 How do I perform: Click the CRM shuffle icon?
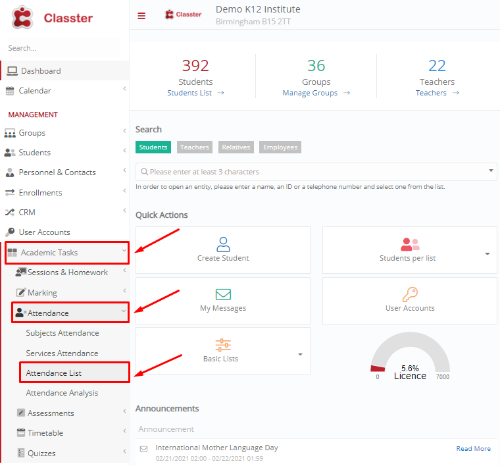[10, 213]
